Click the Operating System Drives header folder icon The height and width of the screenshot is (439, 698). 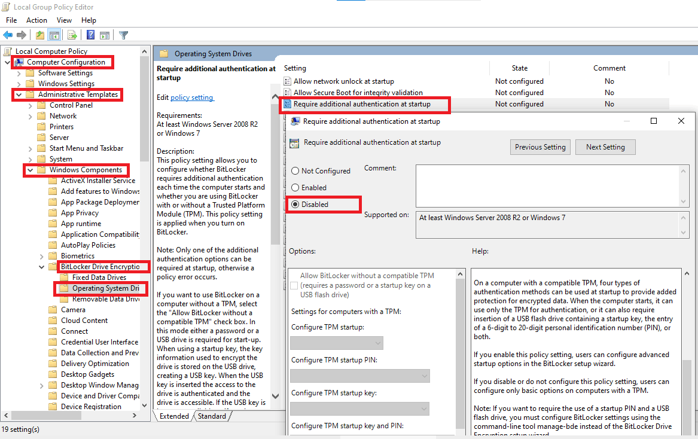[x=164, y=54]
